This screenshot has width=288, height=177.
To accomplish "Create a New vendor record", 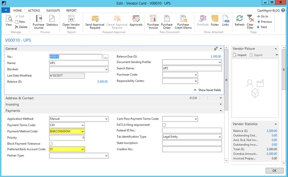I will point(20,22).
